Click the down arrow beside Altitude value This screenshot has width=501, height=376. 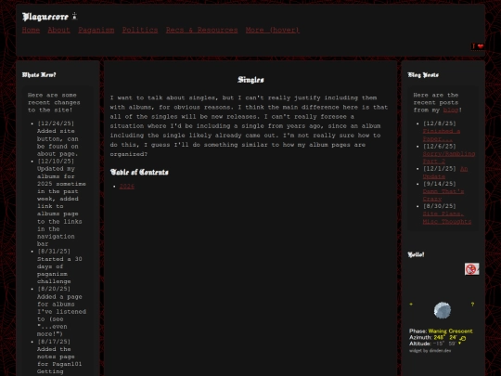pyautogui.click(x=460, y=344)
